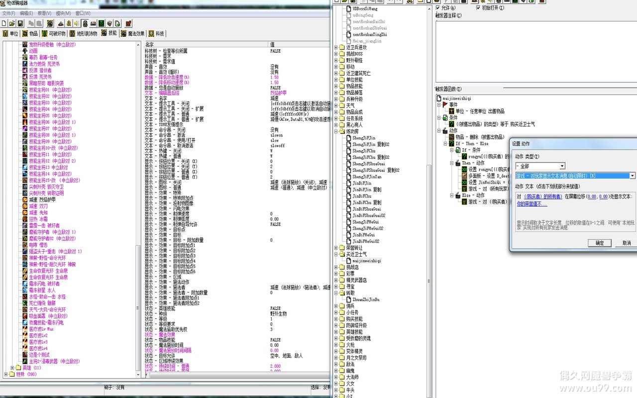Open the Sound Editor via speaker icon

pyautogui.click(x=77, y=23)
